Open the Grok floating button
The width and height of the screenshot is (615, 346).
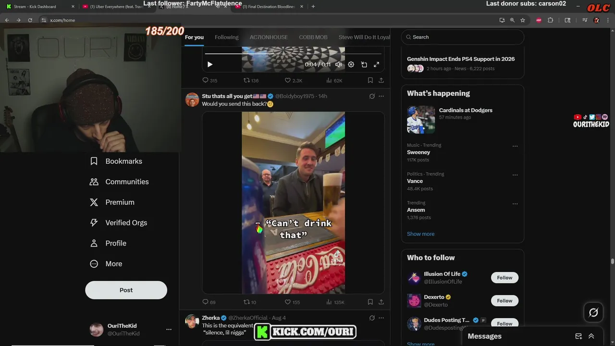click(x=593, y=313)
